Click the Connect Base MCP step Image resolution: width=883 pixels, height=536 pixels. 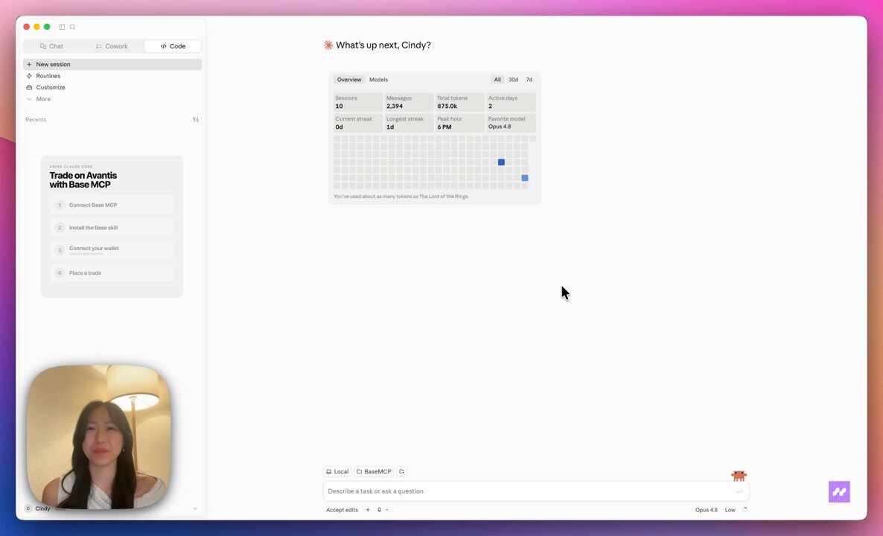click(x=112, y=205)
